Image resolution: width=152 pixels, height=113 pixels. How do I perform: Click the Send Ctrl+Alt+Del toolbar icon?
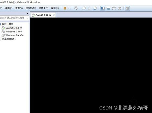tap(76, 8)
